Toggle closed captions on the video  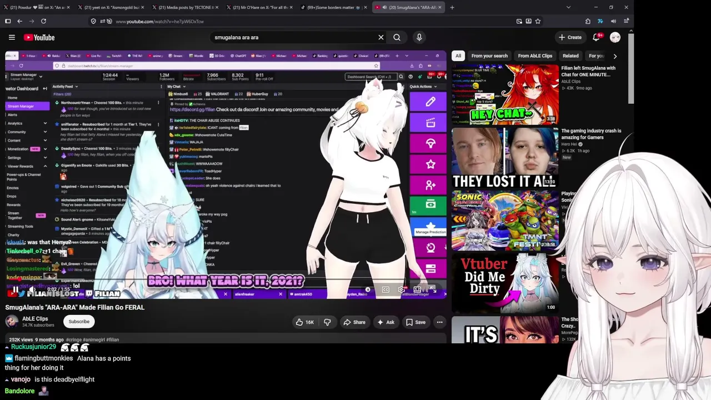tap(385, 289)
